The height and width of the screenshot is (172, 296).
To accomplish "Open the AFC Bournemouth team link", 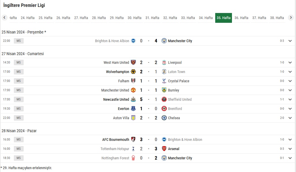I will (115, 139).
